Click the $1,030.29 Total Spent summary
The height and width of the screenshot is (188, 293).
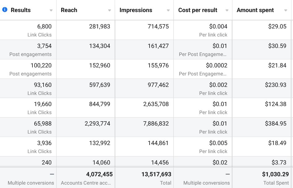pos(275,175)
